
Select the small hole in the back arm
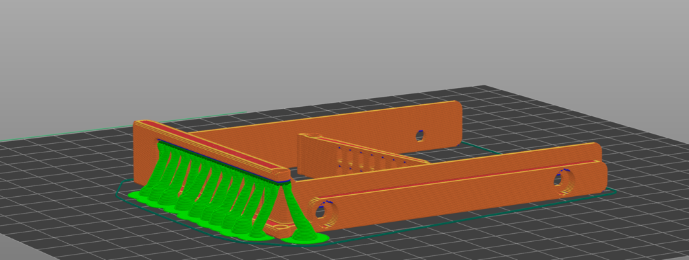[420, 135]
